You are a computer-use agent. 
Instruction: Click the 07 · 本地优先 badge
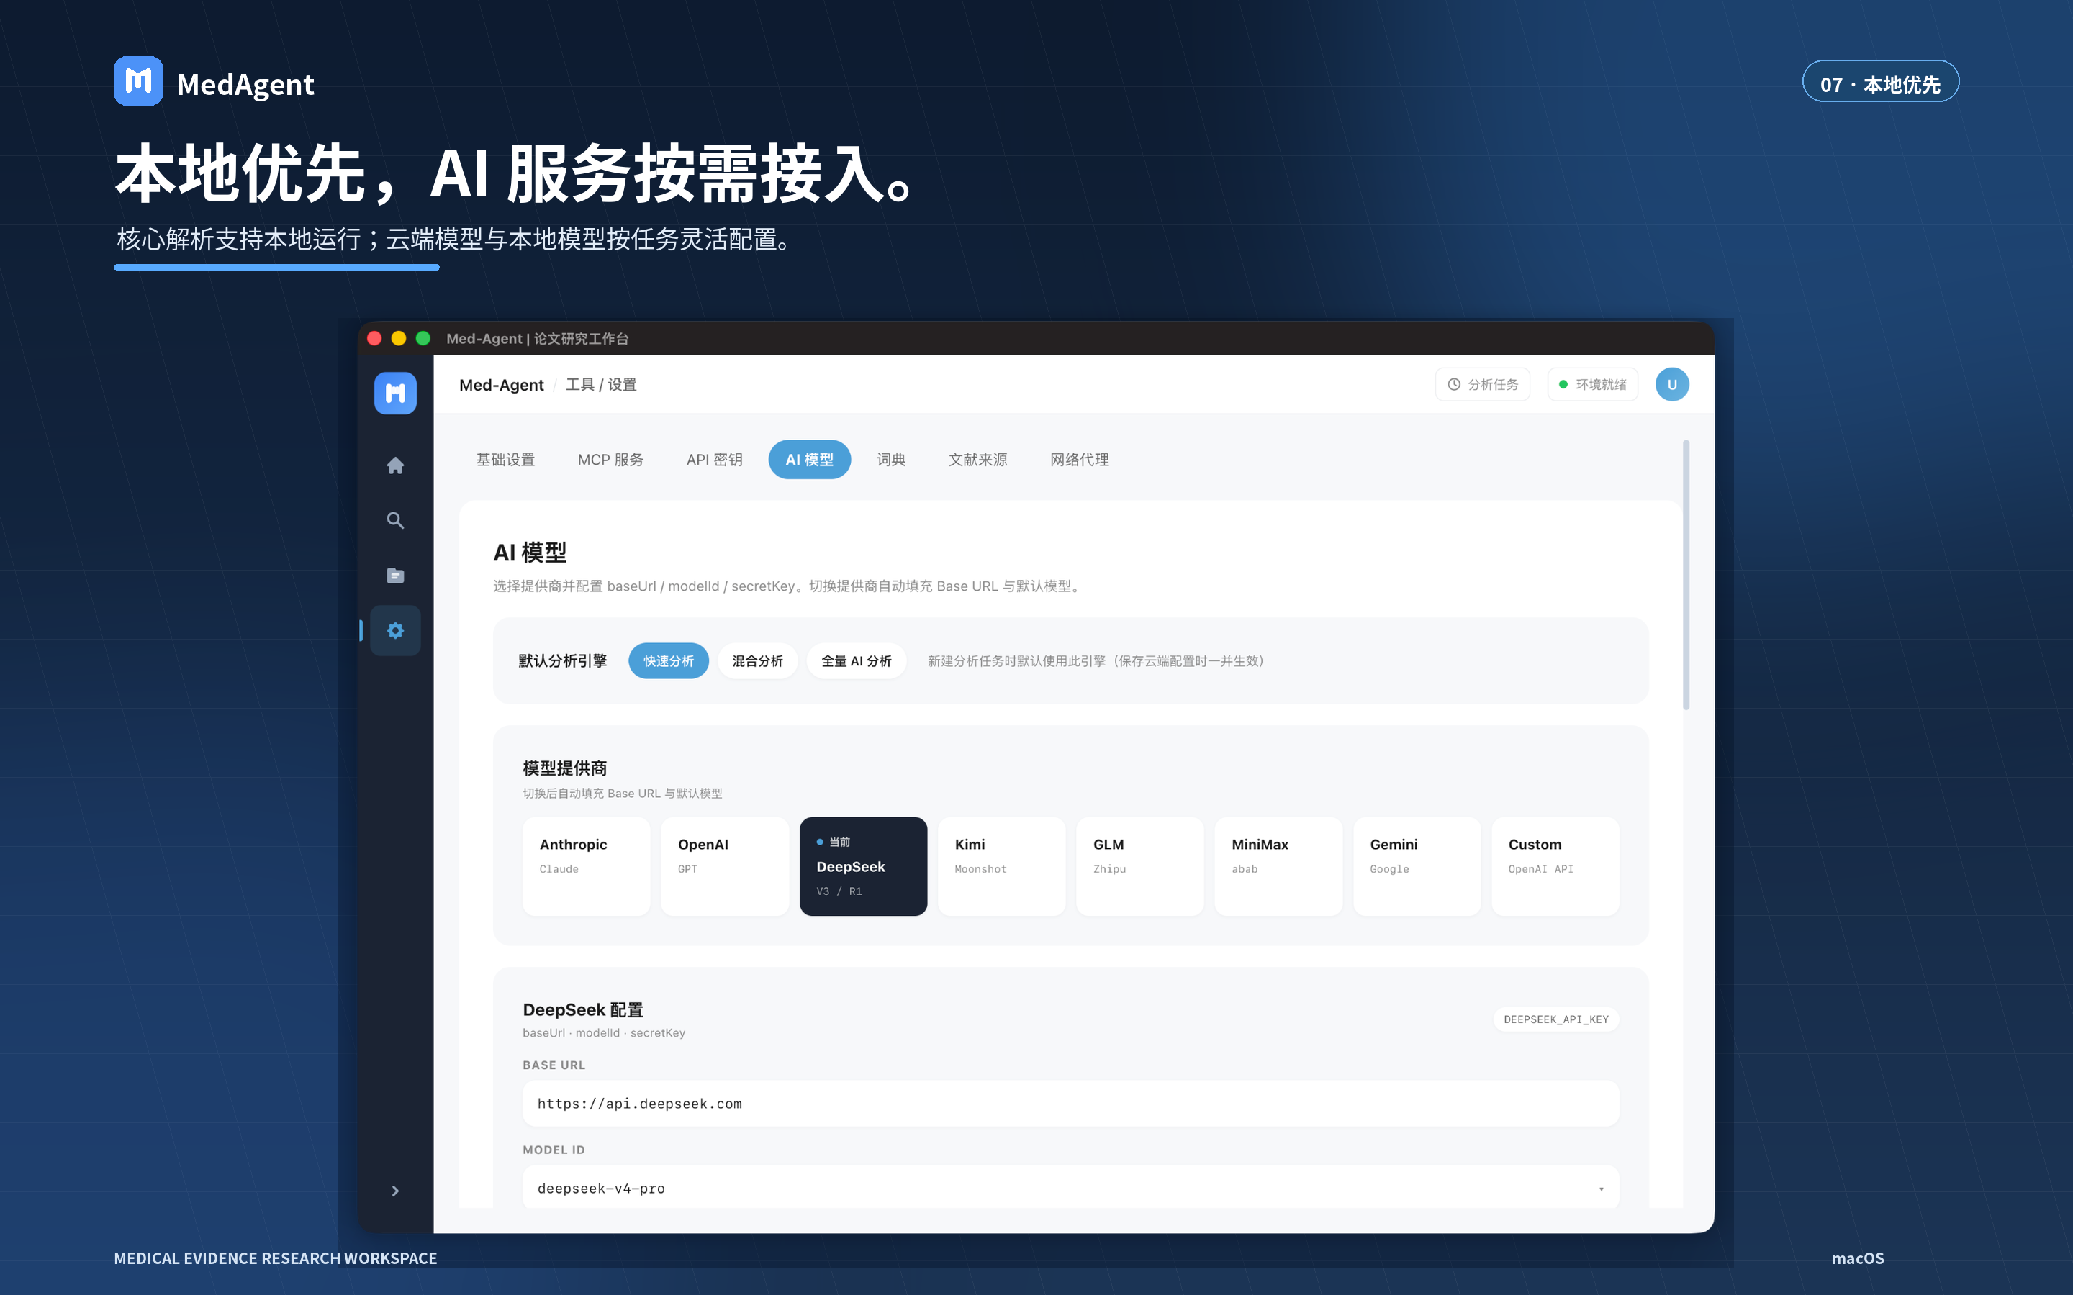pos(1880,81)
